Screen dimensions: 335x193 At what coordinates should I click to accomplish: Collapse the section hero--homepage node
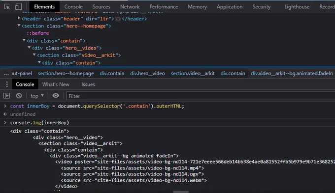[x=19, y=26]
